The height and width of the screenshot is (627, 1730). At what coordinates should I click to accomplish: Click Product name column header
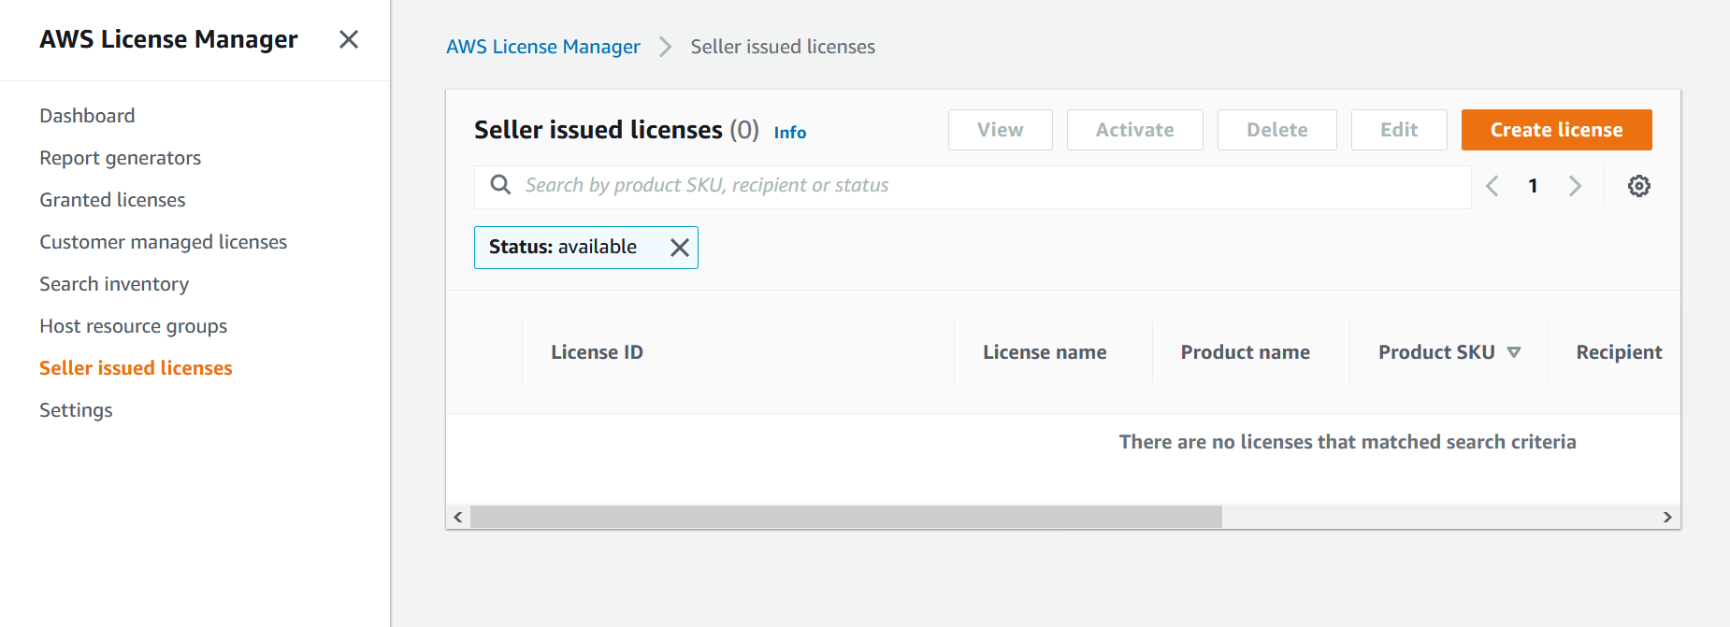click(x=1246, y=352)
